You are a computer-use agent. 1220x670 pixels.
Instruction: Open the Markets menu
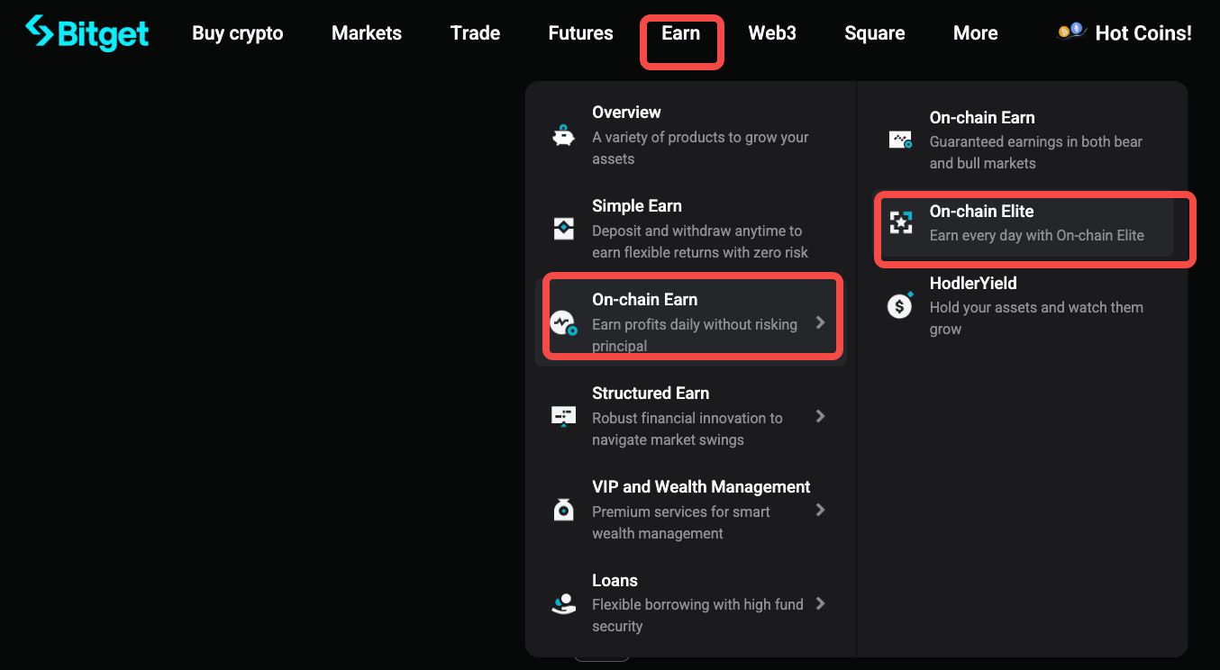[x=367, y=33]
